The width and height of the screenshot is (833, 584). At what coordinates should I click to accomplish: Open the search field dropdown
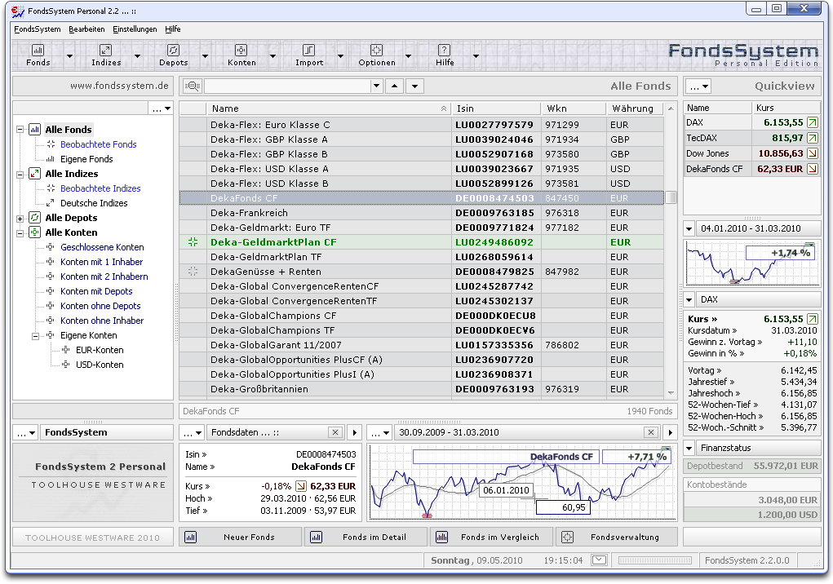(x=376, y=86)
